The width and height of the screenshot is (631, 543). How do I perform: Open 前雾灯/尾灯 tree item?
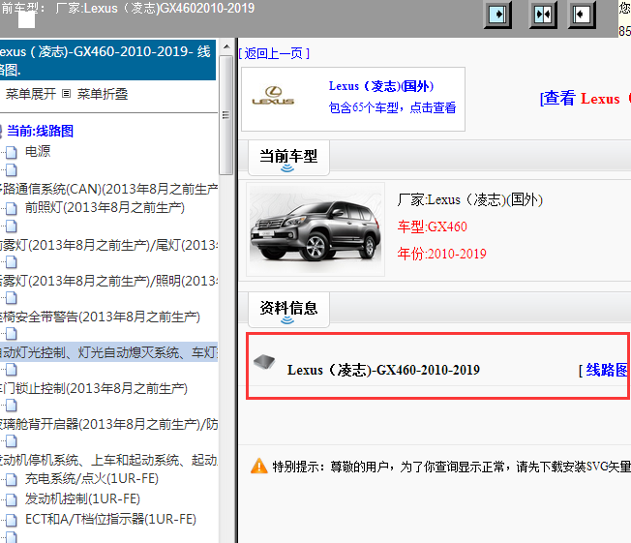(x=108, y=245)
